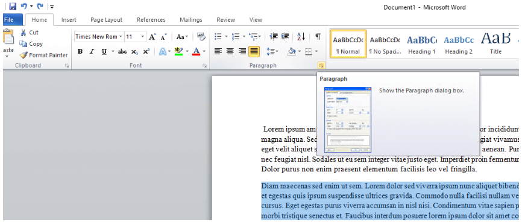Image resolution: width=522 pixels, height=222 pixels.
Task: Copy the selected text
Action: pyautogui.click(x=31, y=43)
